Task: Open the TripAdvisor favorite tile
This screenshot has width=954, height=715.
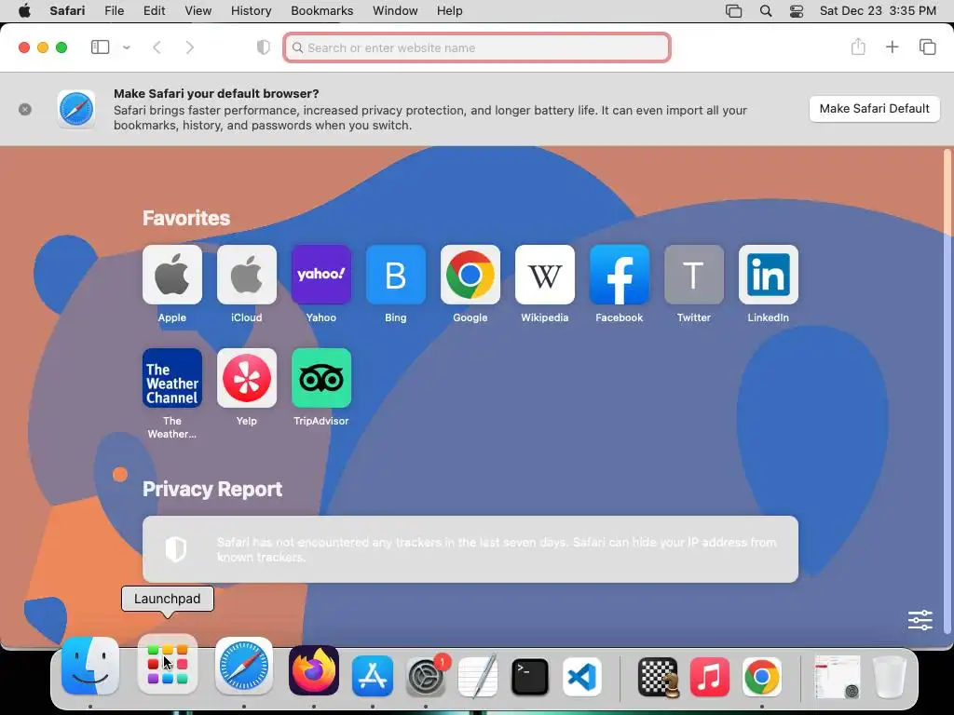Action: point(321,378)
